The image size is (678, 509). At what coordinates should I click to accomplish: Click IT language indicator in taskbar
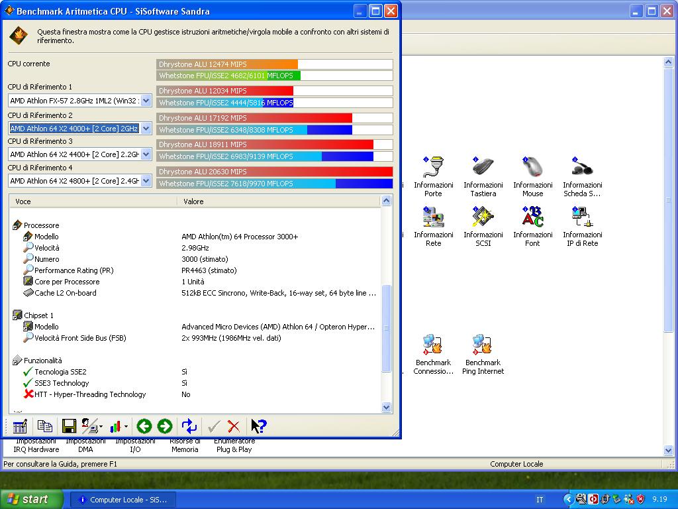point(540,500)
